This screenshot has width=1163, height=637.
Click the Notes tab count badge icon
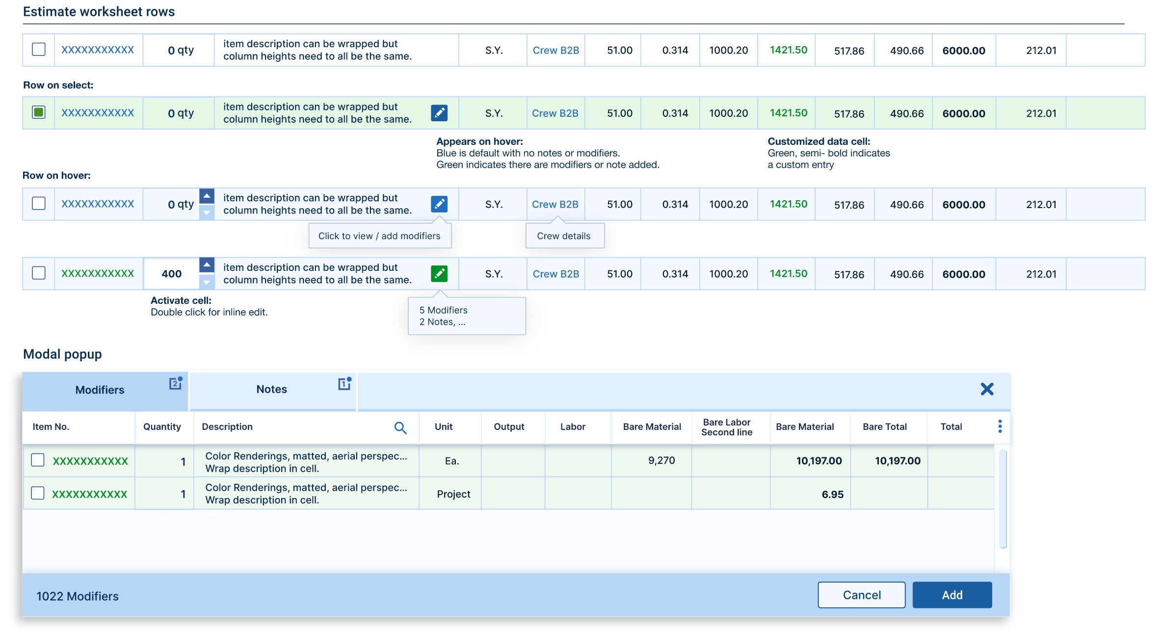[x=344, y=384]
